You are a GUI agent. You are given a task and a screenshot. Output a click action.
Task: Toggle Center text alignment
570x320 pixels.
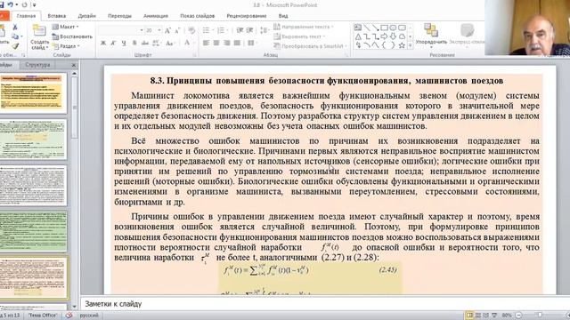tap(216, 44)
